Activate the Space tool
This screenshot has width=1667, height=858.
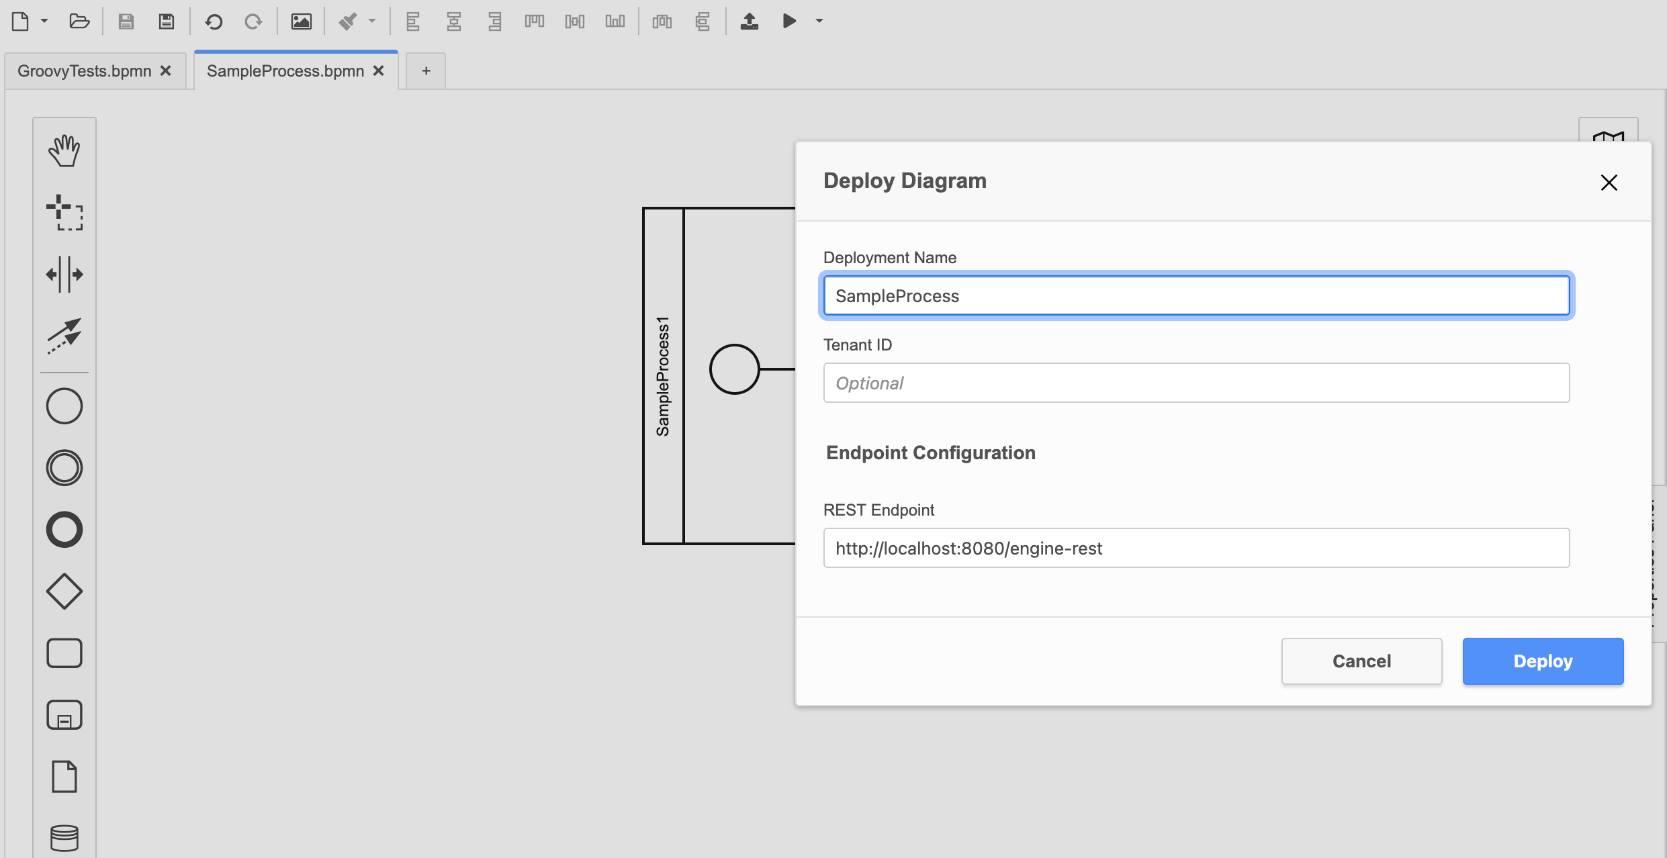[64, 274]
